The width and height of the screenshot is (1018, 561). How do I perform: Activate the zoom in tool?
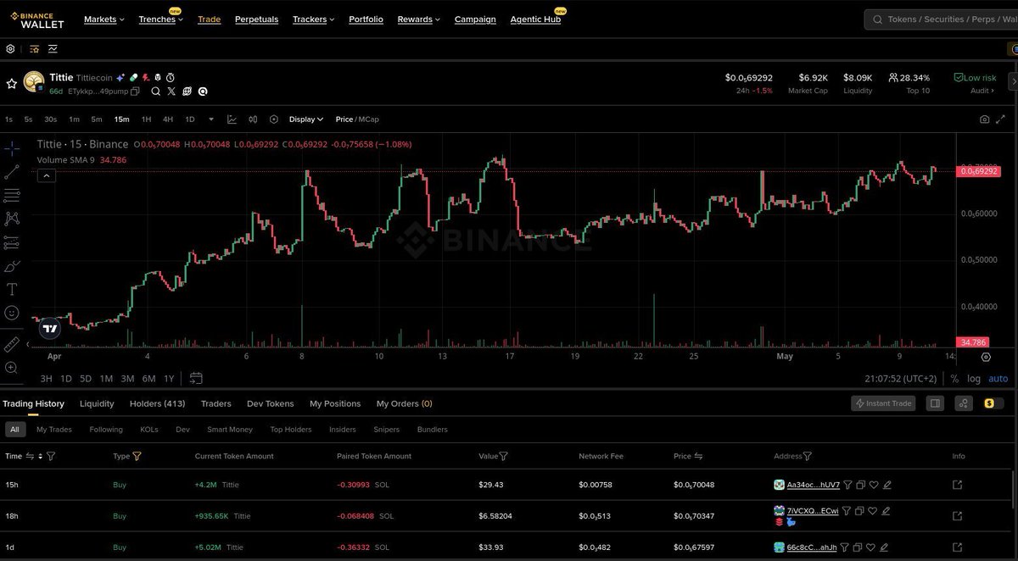tap(12, 368)
